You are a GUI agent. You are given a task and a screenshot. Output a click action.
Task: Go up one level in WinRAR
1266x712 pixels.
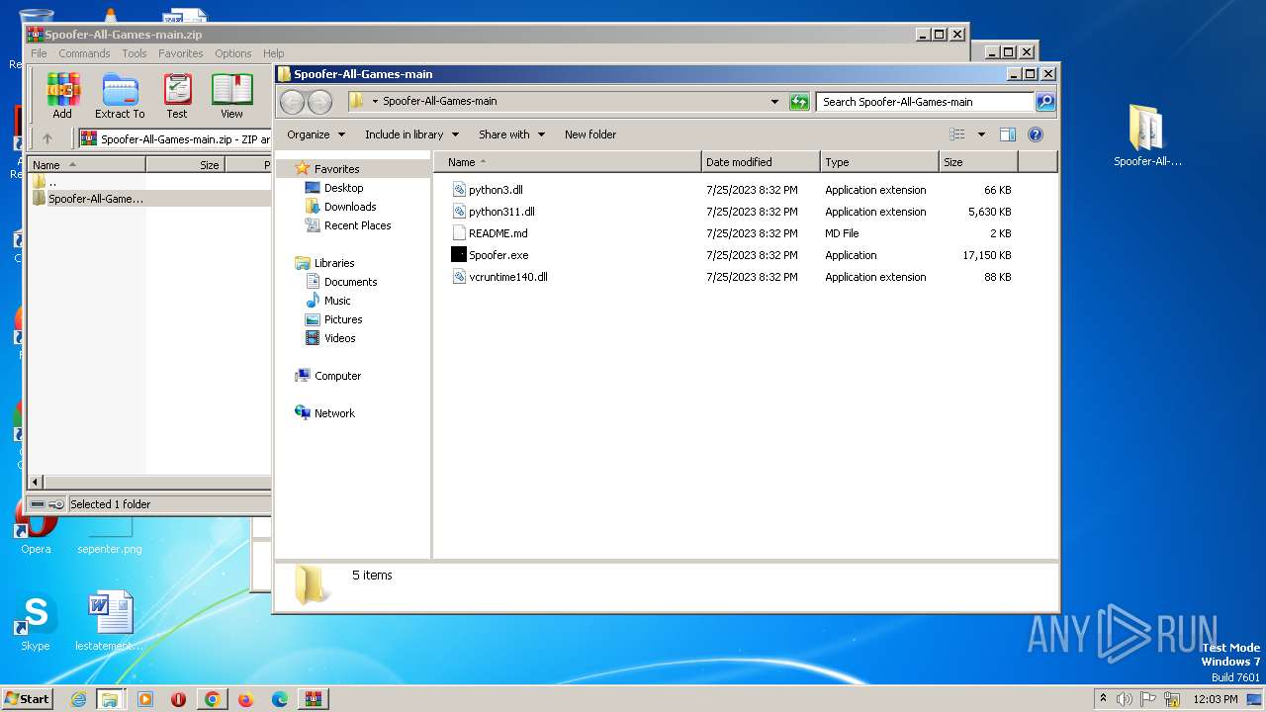pyautogui.click(x=46, y=138)
